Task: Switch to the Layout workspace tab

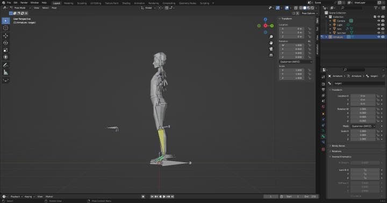Action: [56, 3]
